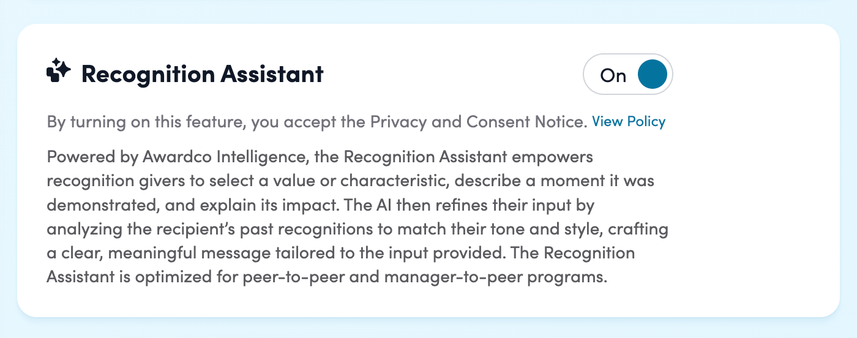The width and height of the screenshot is (857, 338).
Task: Open the View Policy link
Action: click(x=628, y=121)
